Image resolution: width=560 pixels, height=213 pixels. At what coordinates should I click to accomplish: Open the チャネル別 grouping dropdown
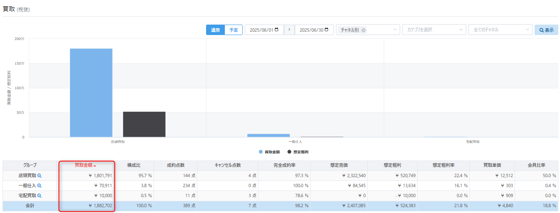pyautogui.click(x=395, y=30)
